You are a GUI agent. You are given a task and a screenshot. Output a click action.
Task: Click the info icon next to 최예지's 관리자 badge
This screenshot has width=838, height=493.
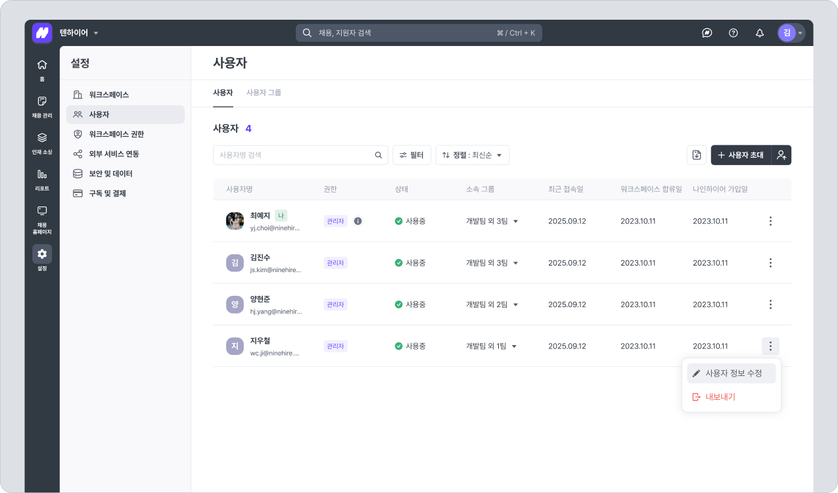tap(358, 221)
